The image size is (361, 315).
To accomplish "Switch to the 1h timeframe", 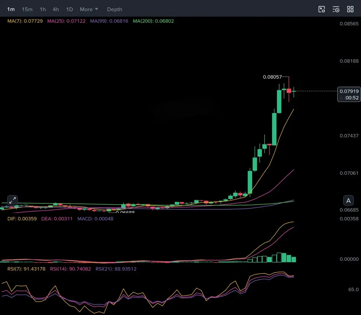I will pyautogui.click(x=43, y=9).
